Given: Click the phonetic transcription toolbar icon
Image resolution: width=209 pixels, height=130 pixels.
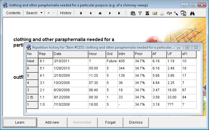Looking at the screenshot, I should pos(169,13).
